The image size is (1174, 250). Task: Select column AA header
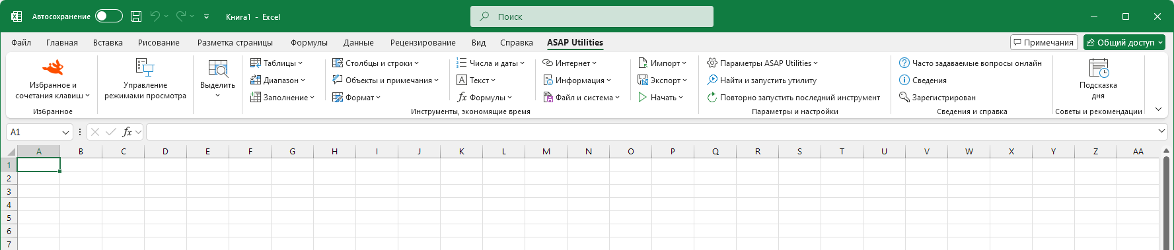tap(1138, 152)
